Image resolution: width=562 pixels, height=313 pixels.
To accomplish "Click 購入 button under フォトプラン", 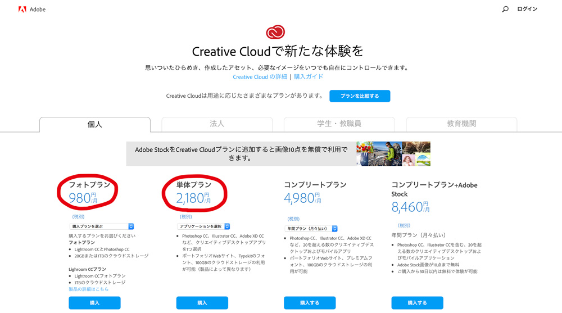I will (x=94, y=303).
